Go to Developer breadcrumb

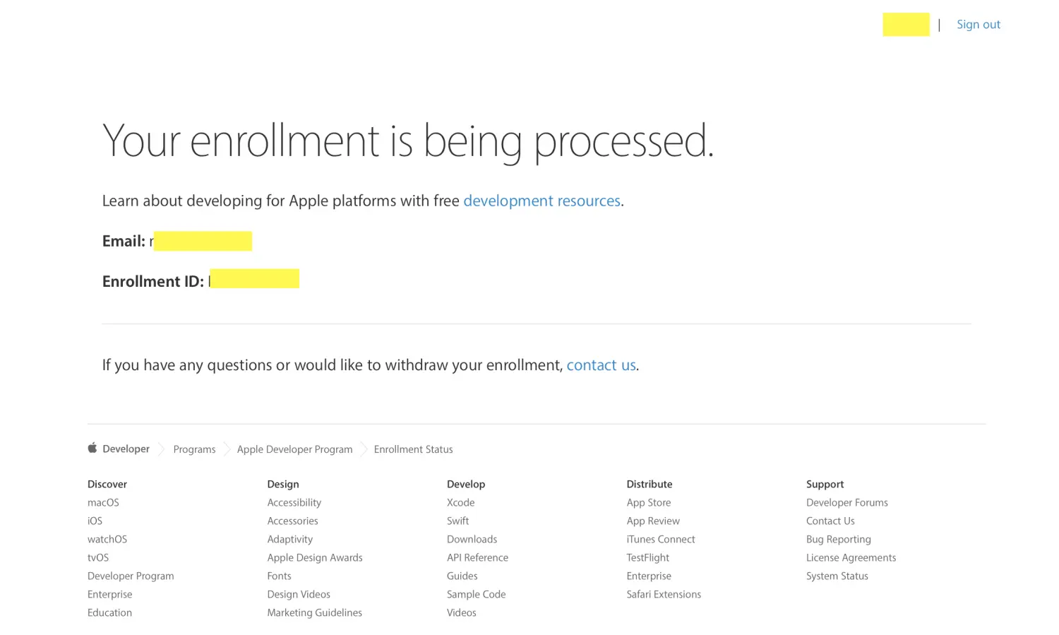(126, 449)
